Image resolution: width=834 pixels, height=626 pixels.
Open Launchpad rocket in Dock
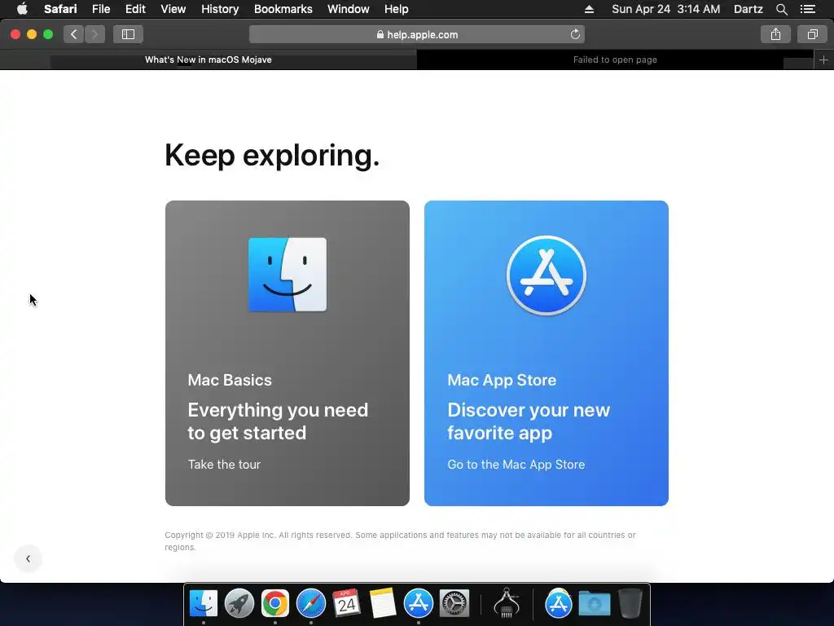[239, 603]
